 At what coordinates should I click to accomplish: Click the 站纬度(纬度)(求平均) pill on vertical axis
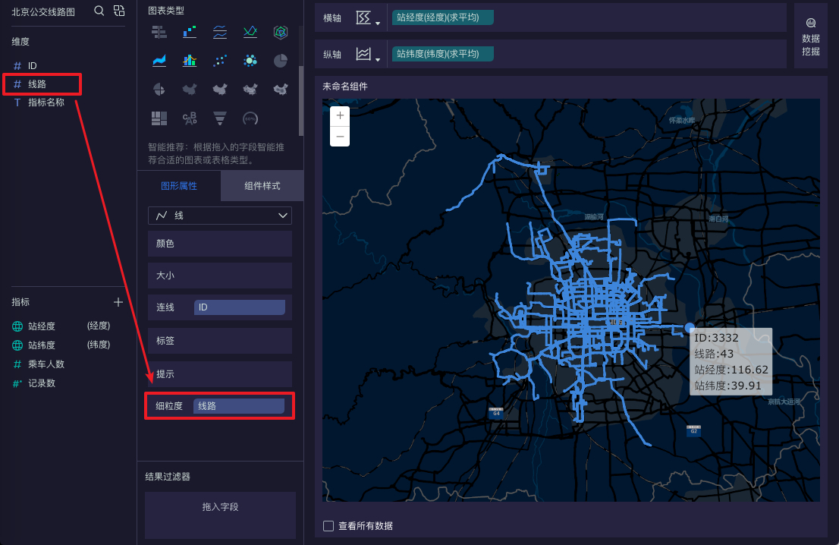tap(442, 54)
